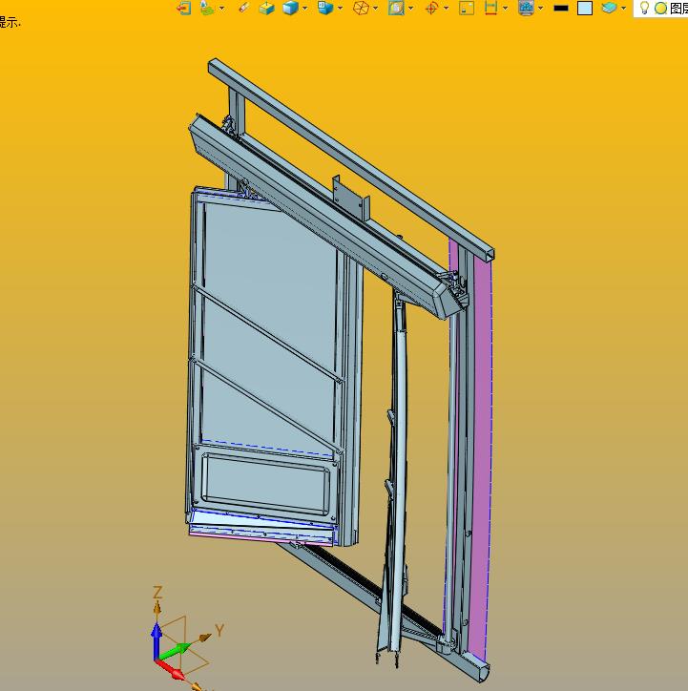Screen dimensions: 688x691
Task: Click the blue Z axis of the triad
Action: click(x=156, y=639)
